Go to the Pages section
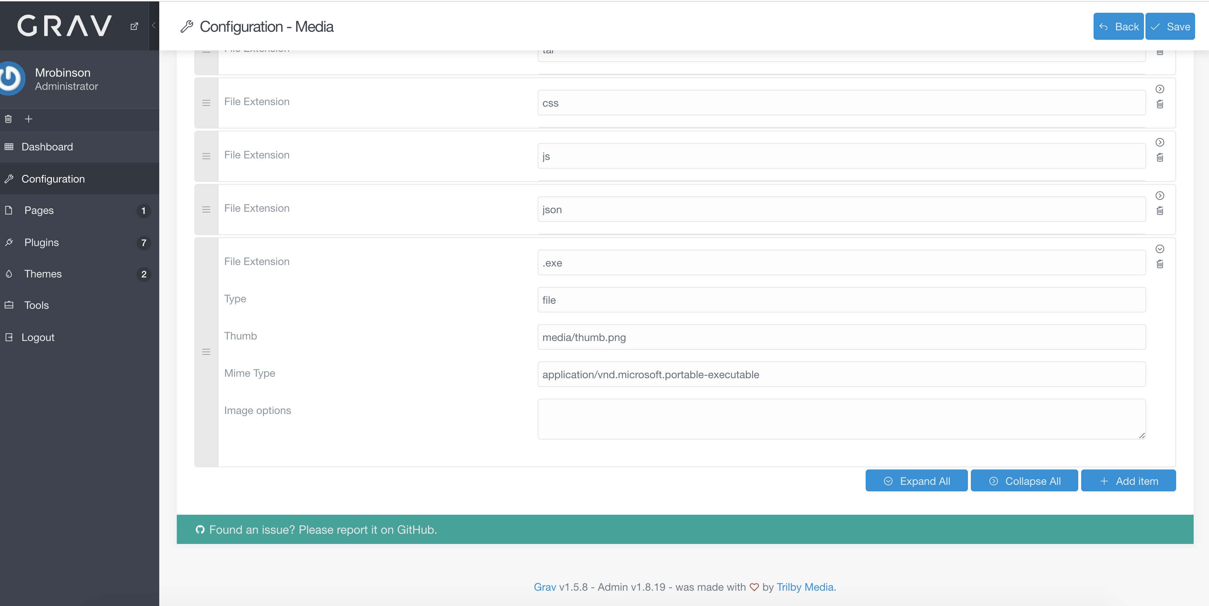 pyautogui.click(x=79, y=211)
